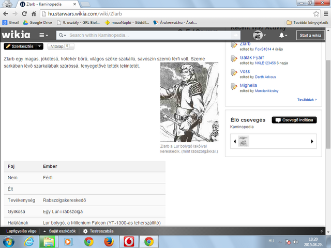This screenshot has height=248, width=331.
Task: Click the Rabszolgakereskedő table cell
Action: (x=64, y=200)
